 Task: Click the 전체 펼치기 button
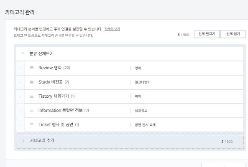[207, 34]
